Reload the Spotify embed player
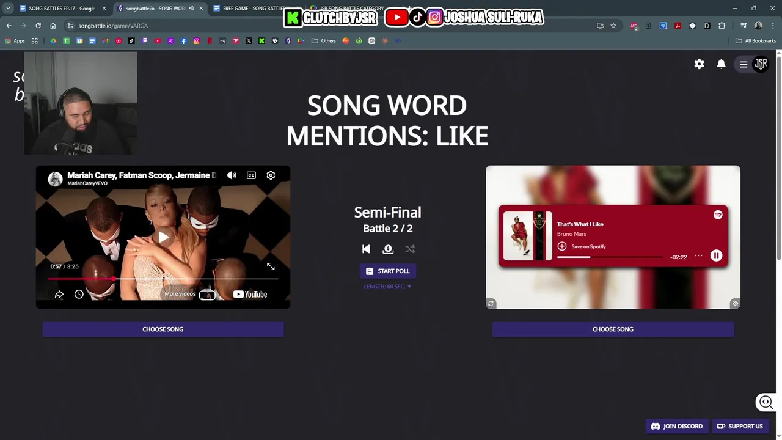 tap(491, 304)
